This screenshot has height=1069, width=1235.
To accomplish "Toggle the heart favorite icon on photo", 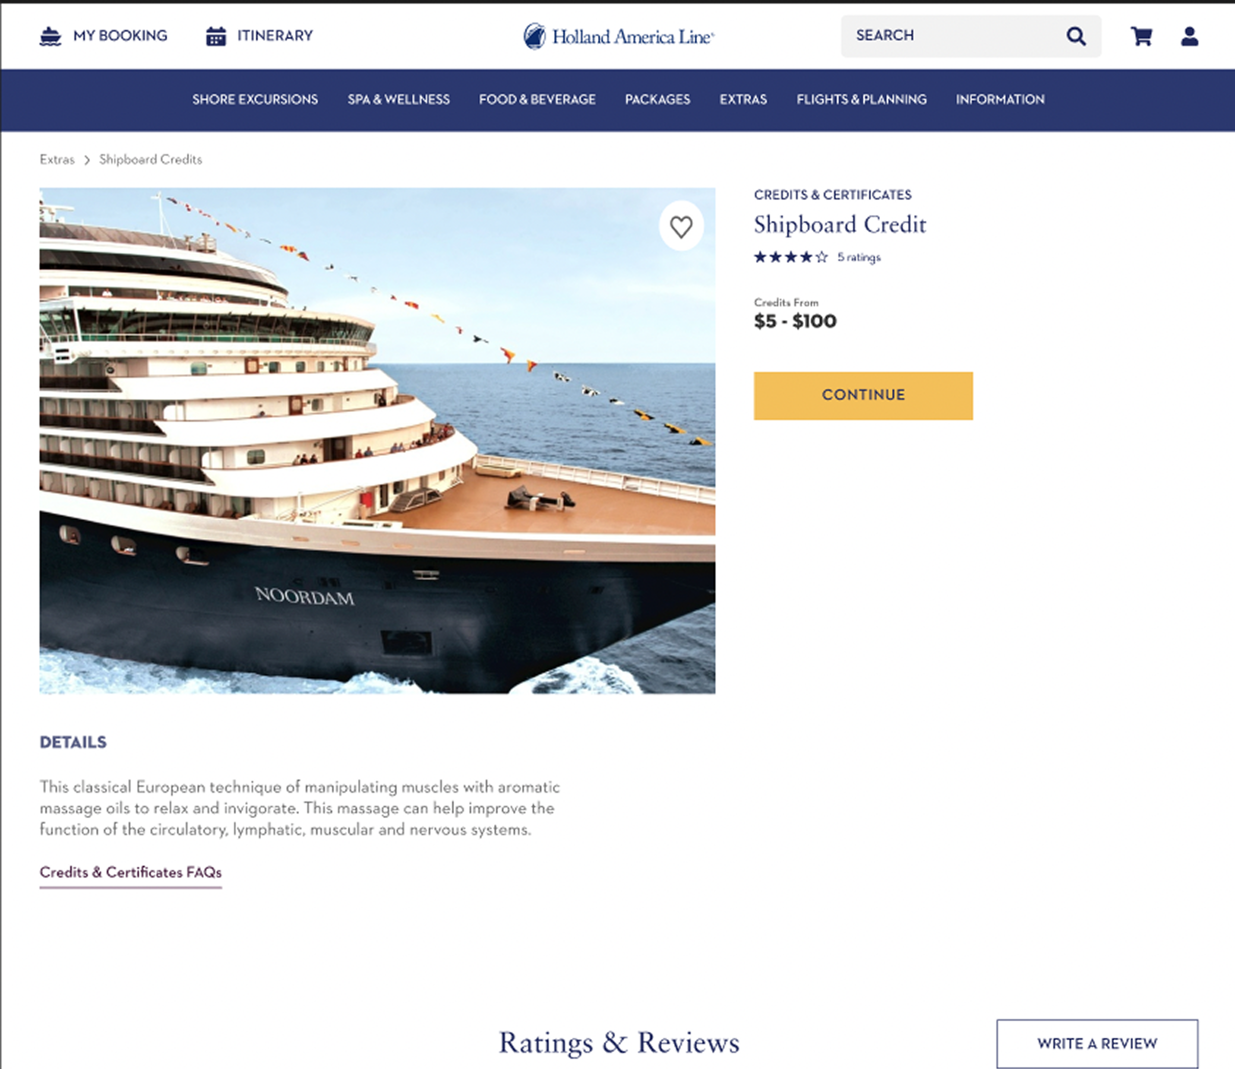I will [681, 226].
